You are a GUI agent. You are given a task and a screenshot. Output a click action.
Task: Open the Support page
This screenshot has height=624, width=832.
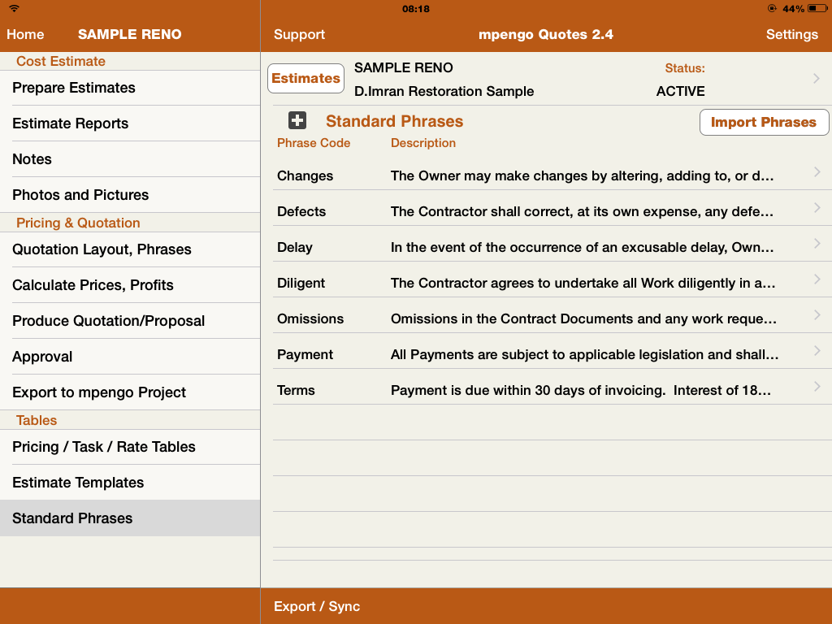(299, 34)
